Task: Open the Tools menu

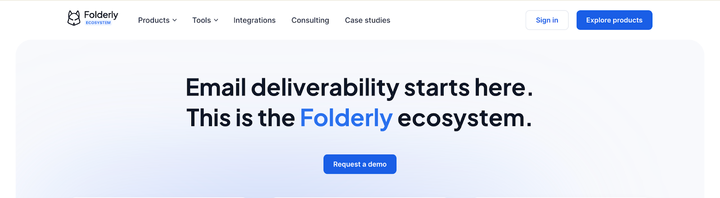Action: pos(201,20)
